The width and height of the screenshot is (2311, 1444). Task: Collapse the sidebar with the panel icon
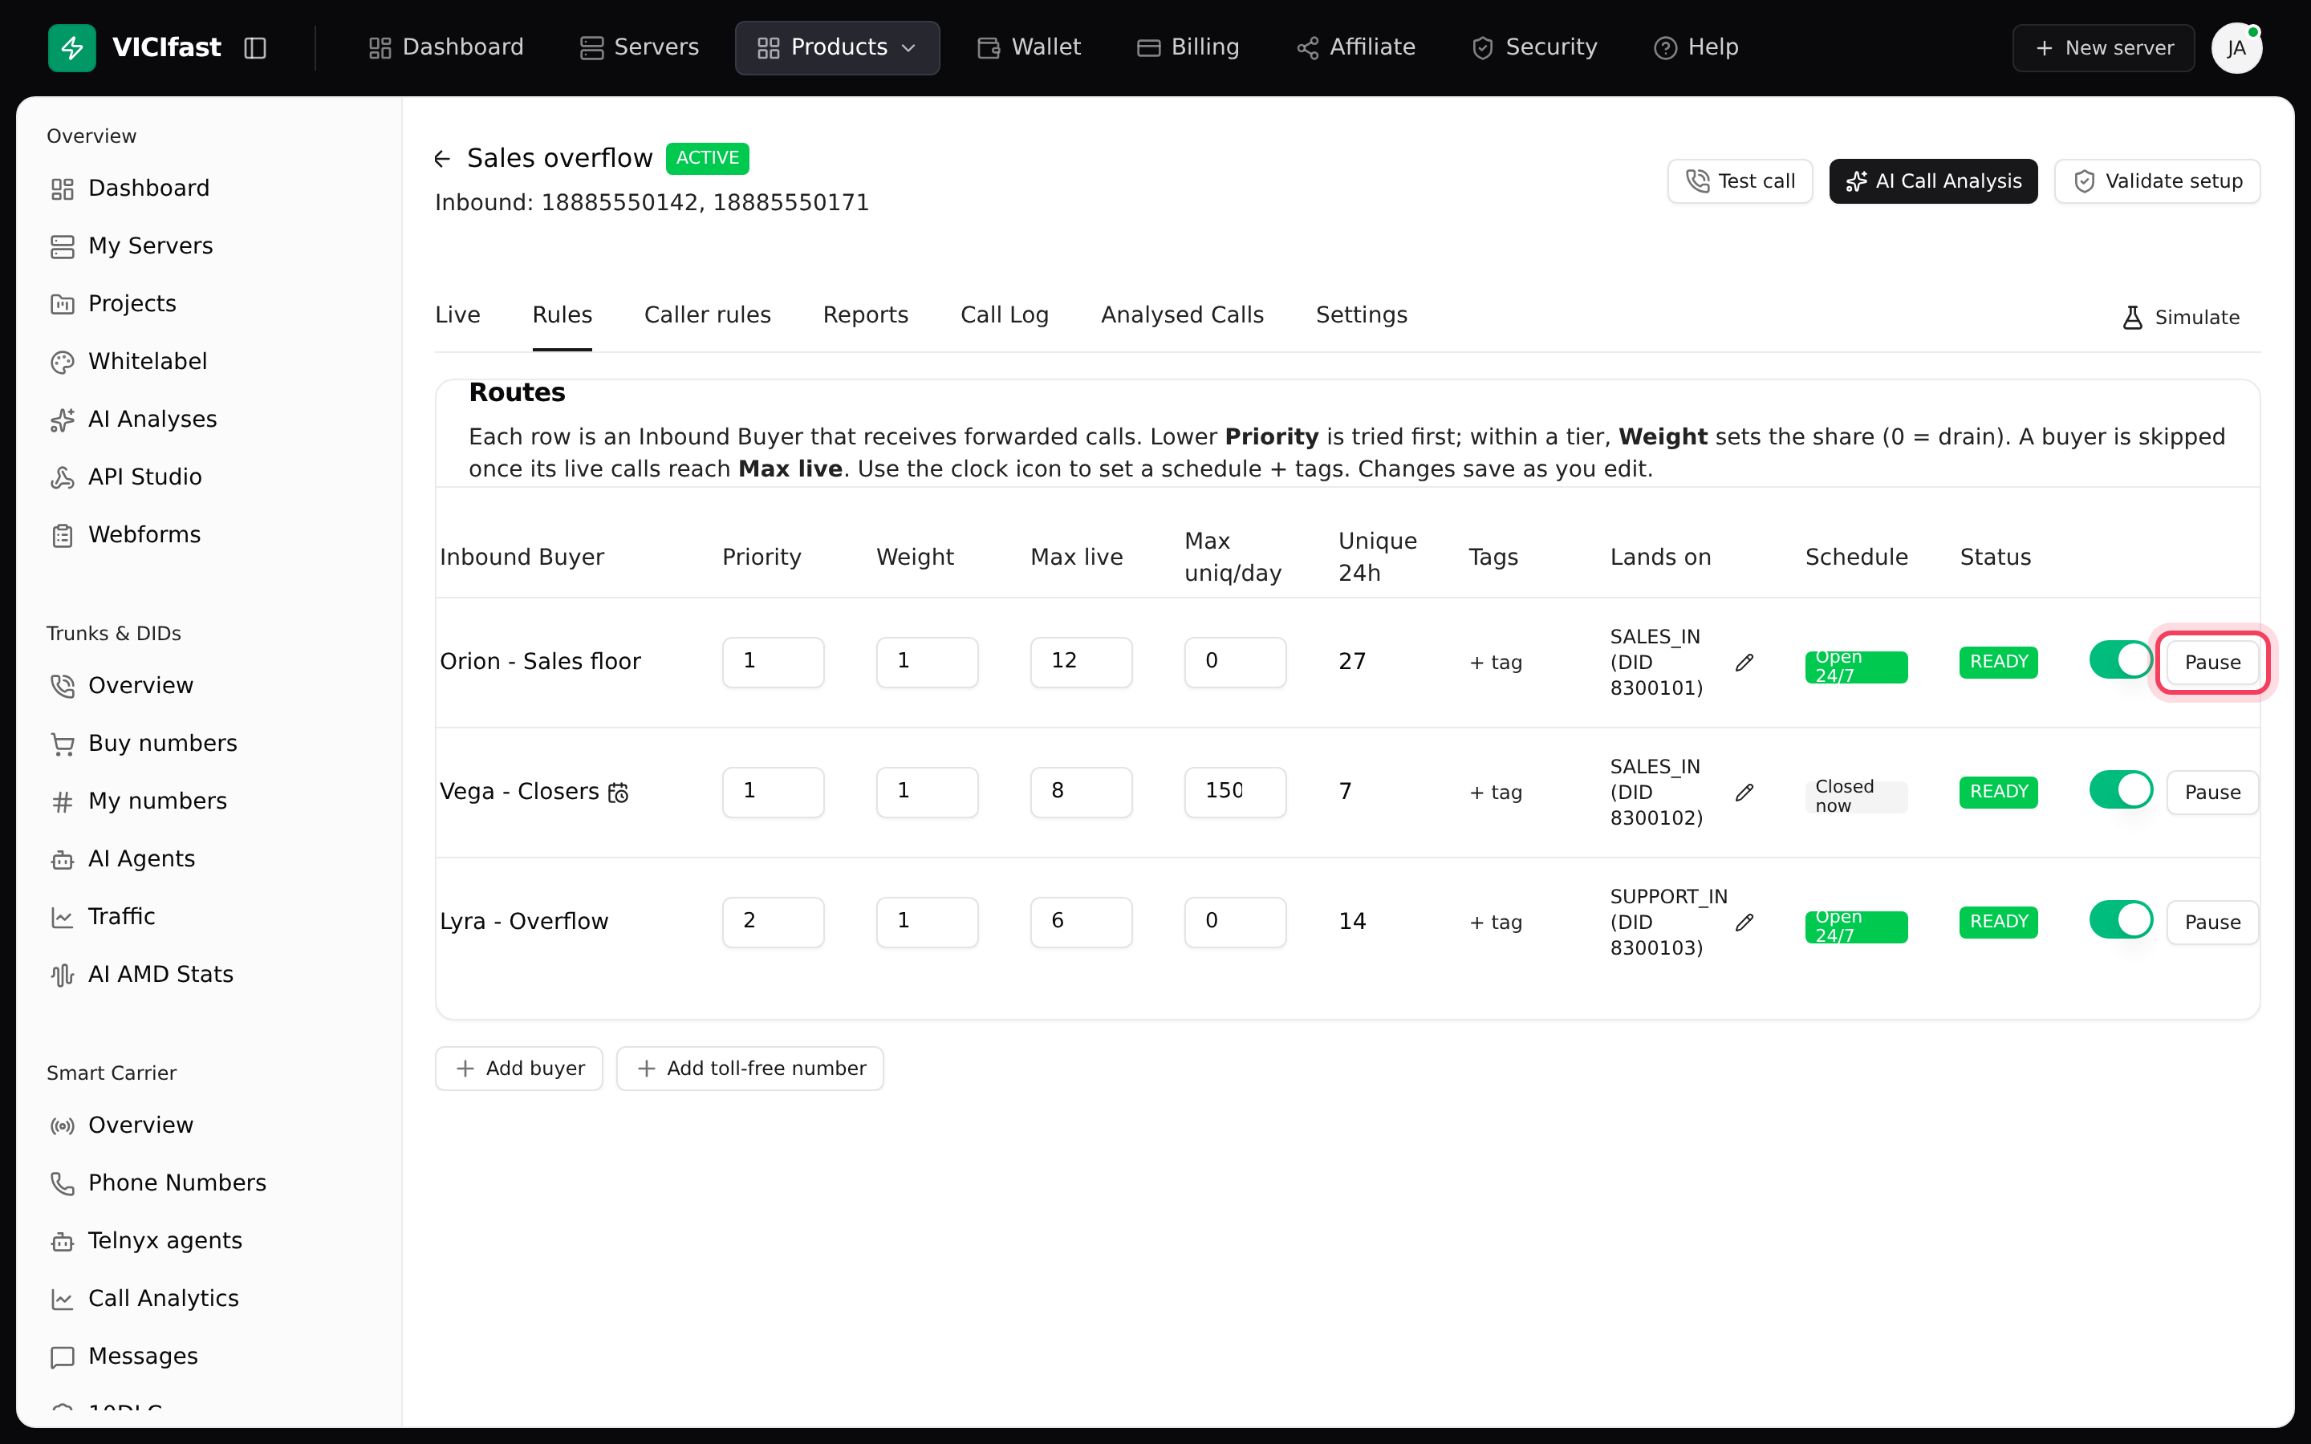(255, 48)
